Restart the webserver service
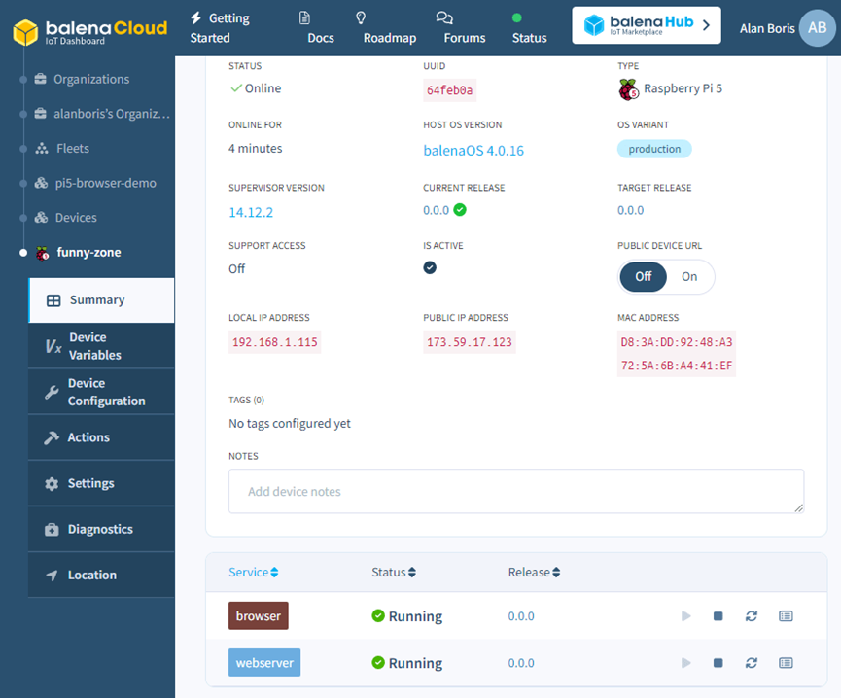841x698 pixels. click(752, 663)
